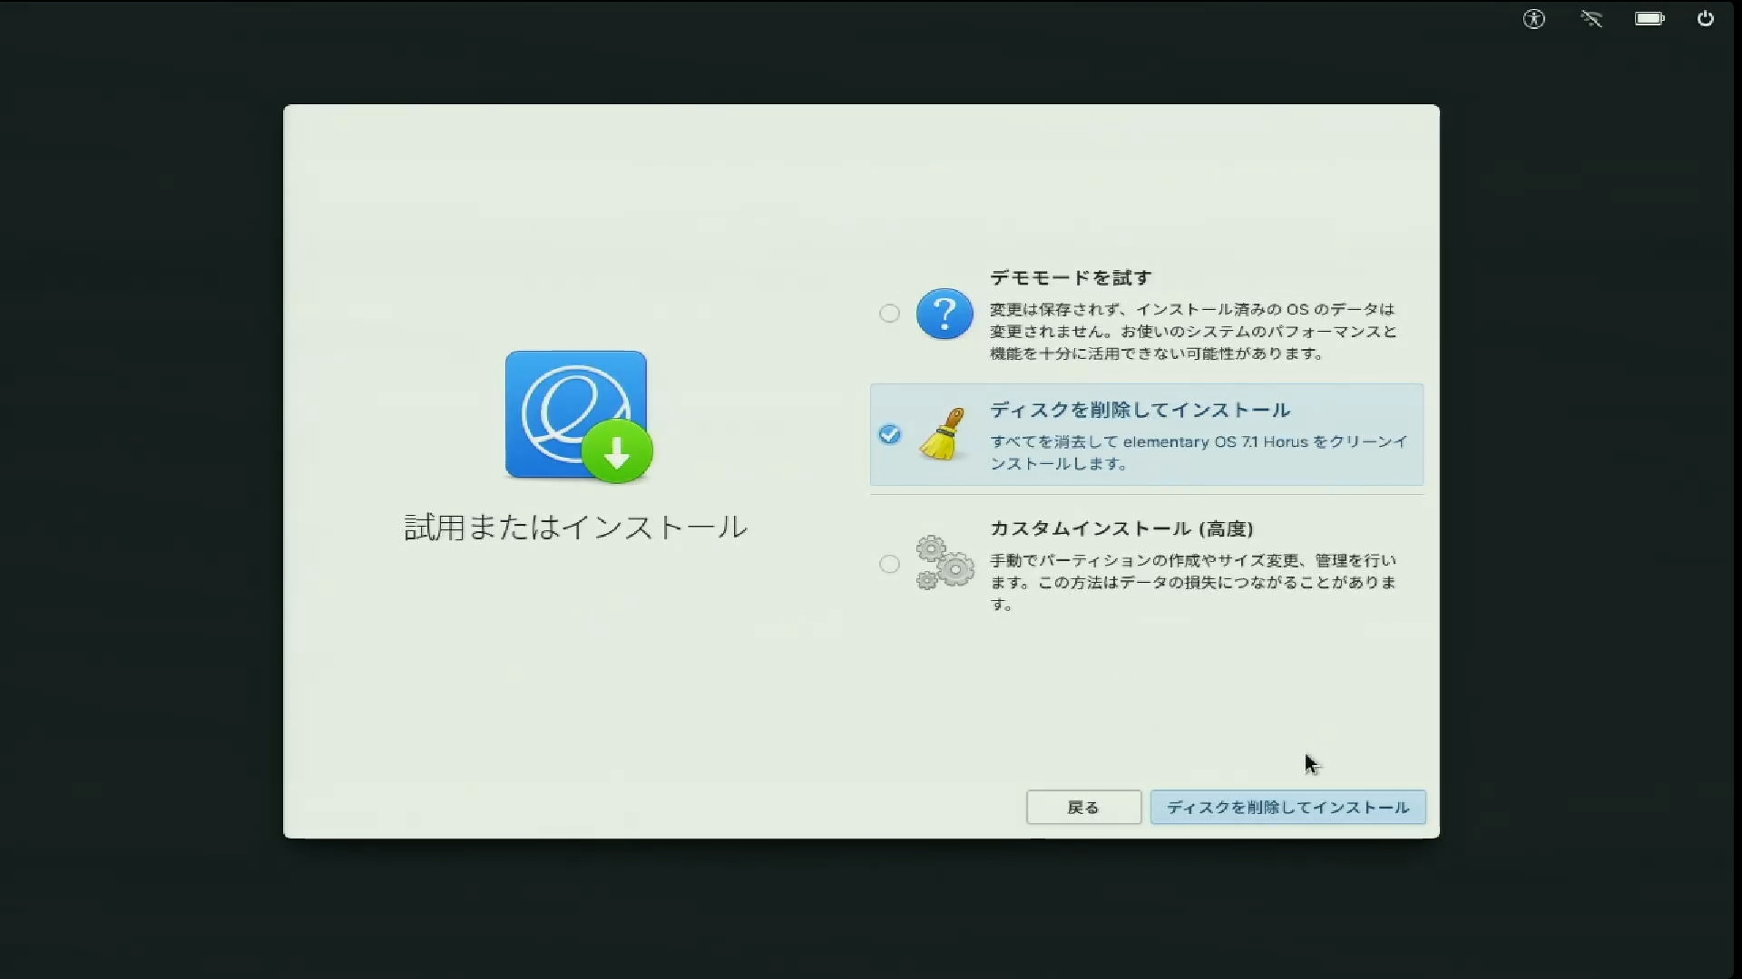Confirm with ディスクを削除してインストール button
This screenshot has width=1742, height=979.
[x=1287, y=808]
